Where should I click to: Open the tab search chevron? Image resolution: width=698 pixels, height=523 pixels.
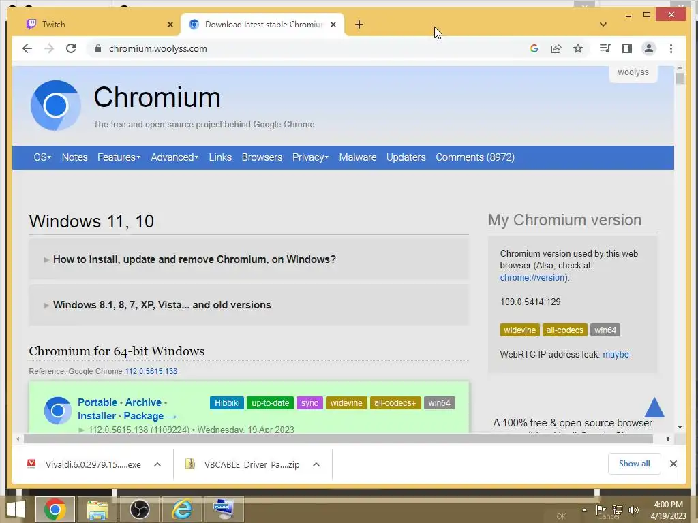tap(603, 25)
